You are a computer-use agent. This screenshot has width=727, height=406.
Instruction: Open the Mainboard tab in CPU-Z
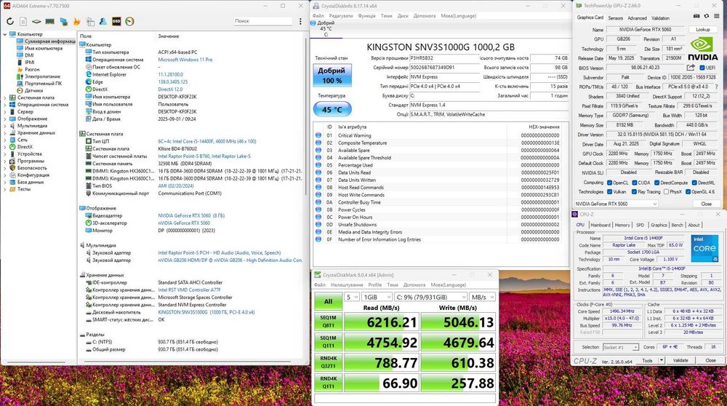601,225
